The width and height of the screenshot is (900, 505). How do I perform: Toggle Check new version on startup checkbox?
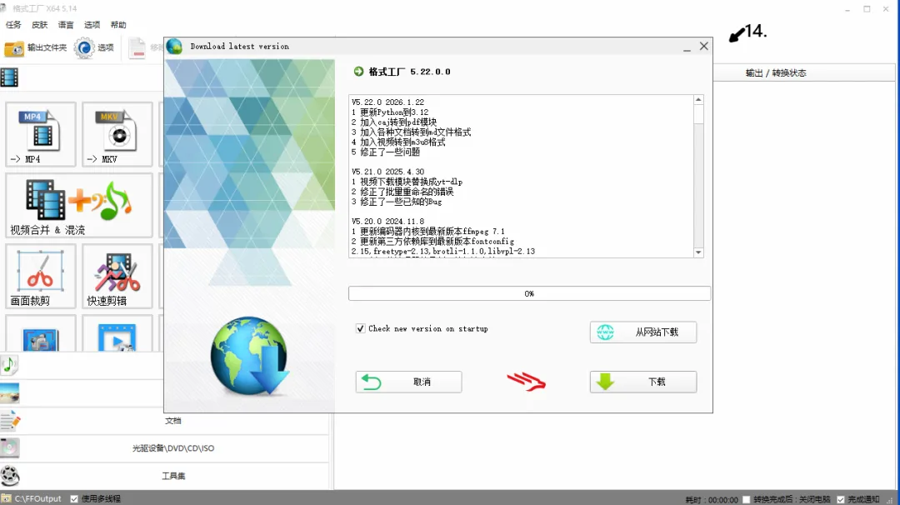tap(361, 329)
